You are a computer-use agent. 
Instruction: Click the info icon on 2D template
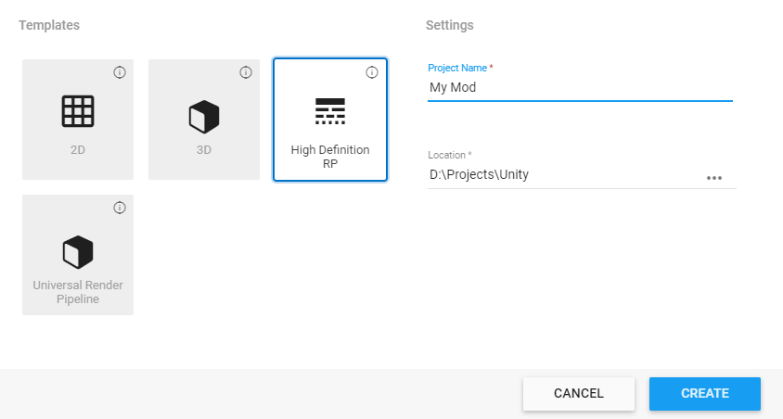click(x=120, y=72)
